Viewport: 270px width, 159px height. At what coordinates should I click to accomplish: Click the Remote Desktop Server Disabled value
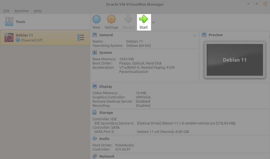click(143, 101)
